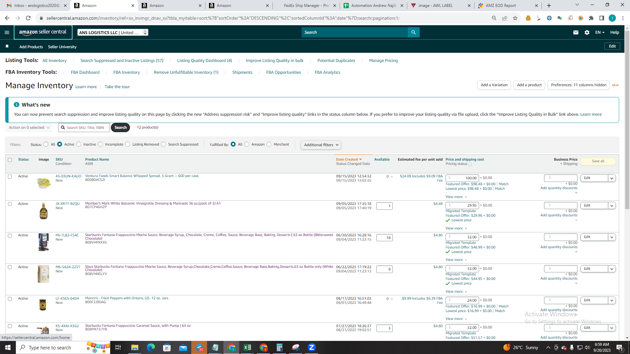Click the magnifier search button in header
Image resolution: width=630 pixels, height=354 pixels.
click(413, 32)
